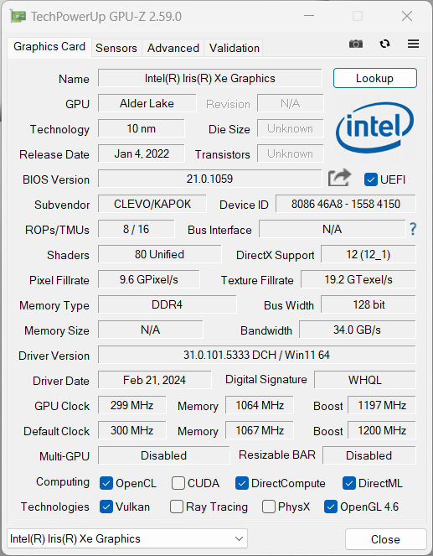Switch to the Sensors tab
This screenshot has height=556, width=433.
click(116, 48)
